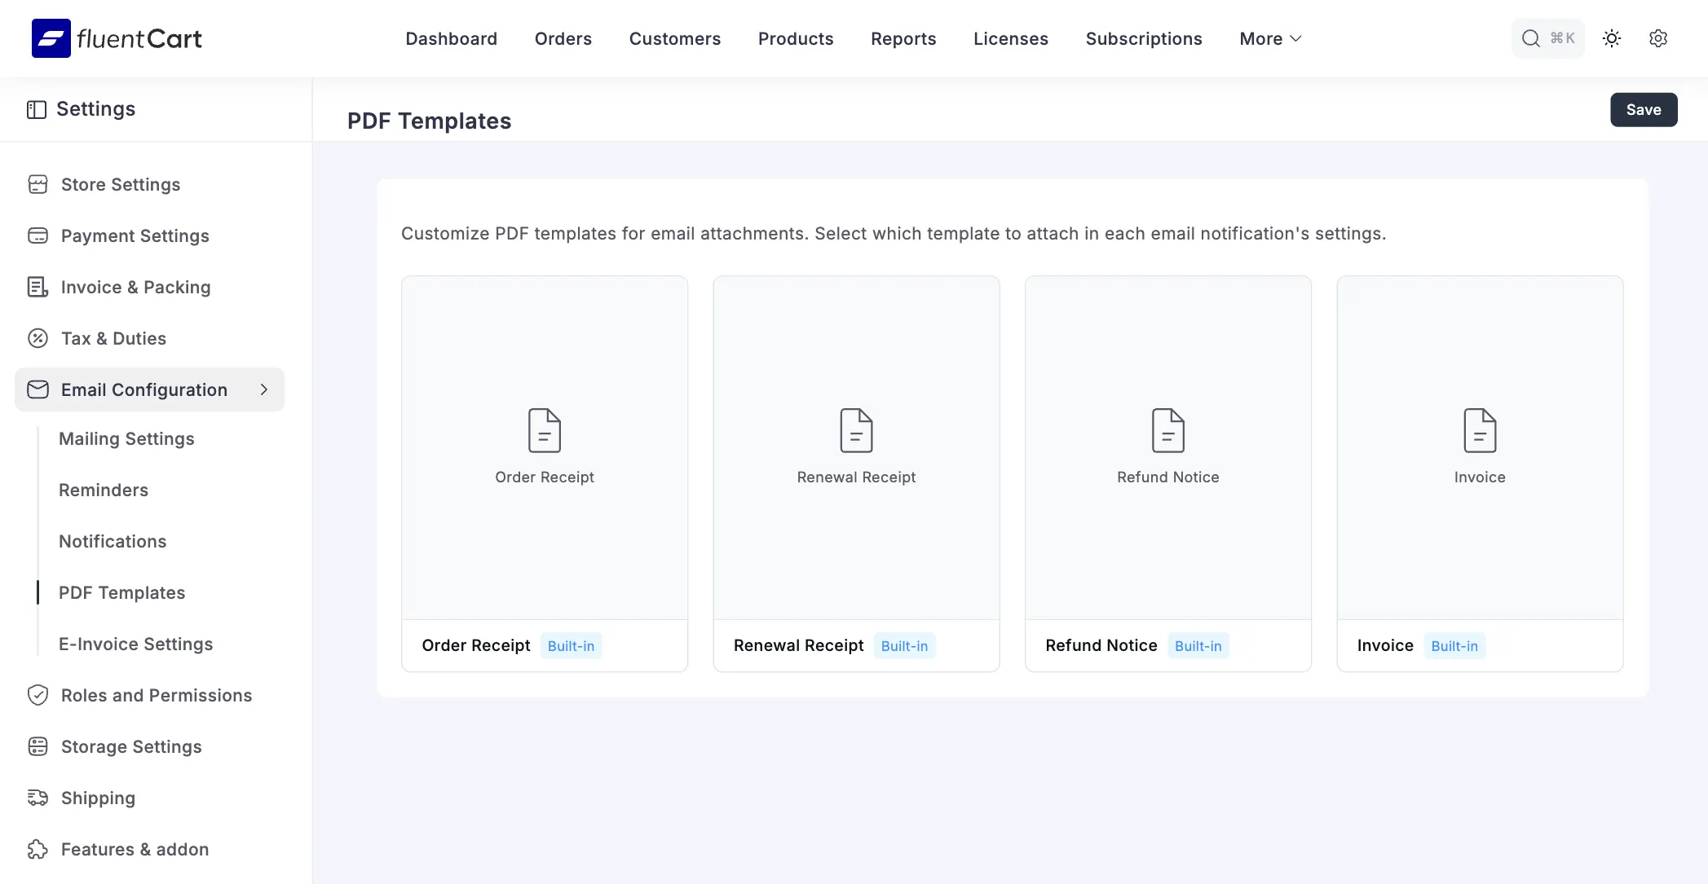
Task: Open Roles and Permissions settings
Action: click(157, 695)
